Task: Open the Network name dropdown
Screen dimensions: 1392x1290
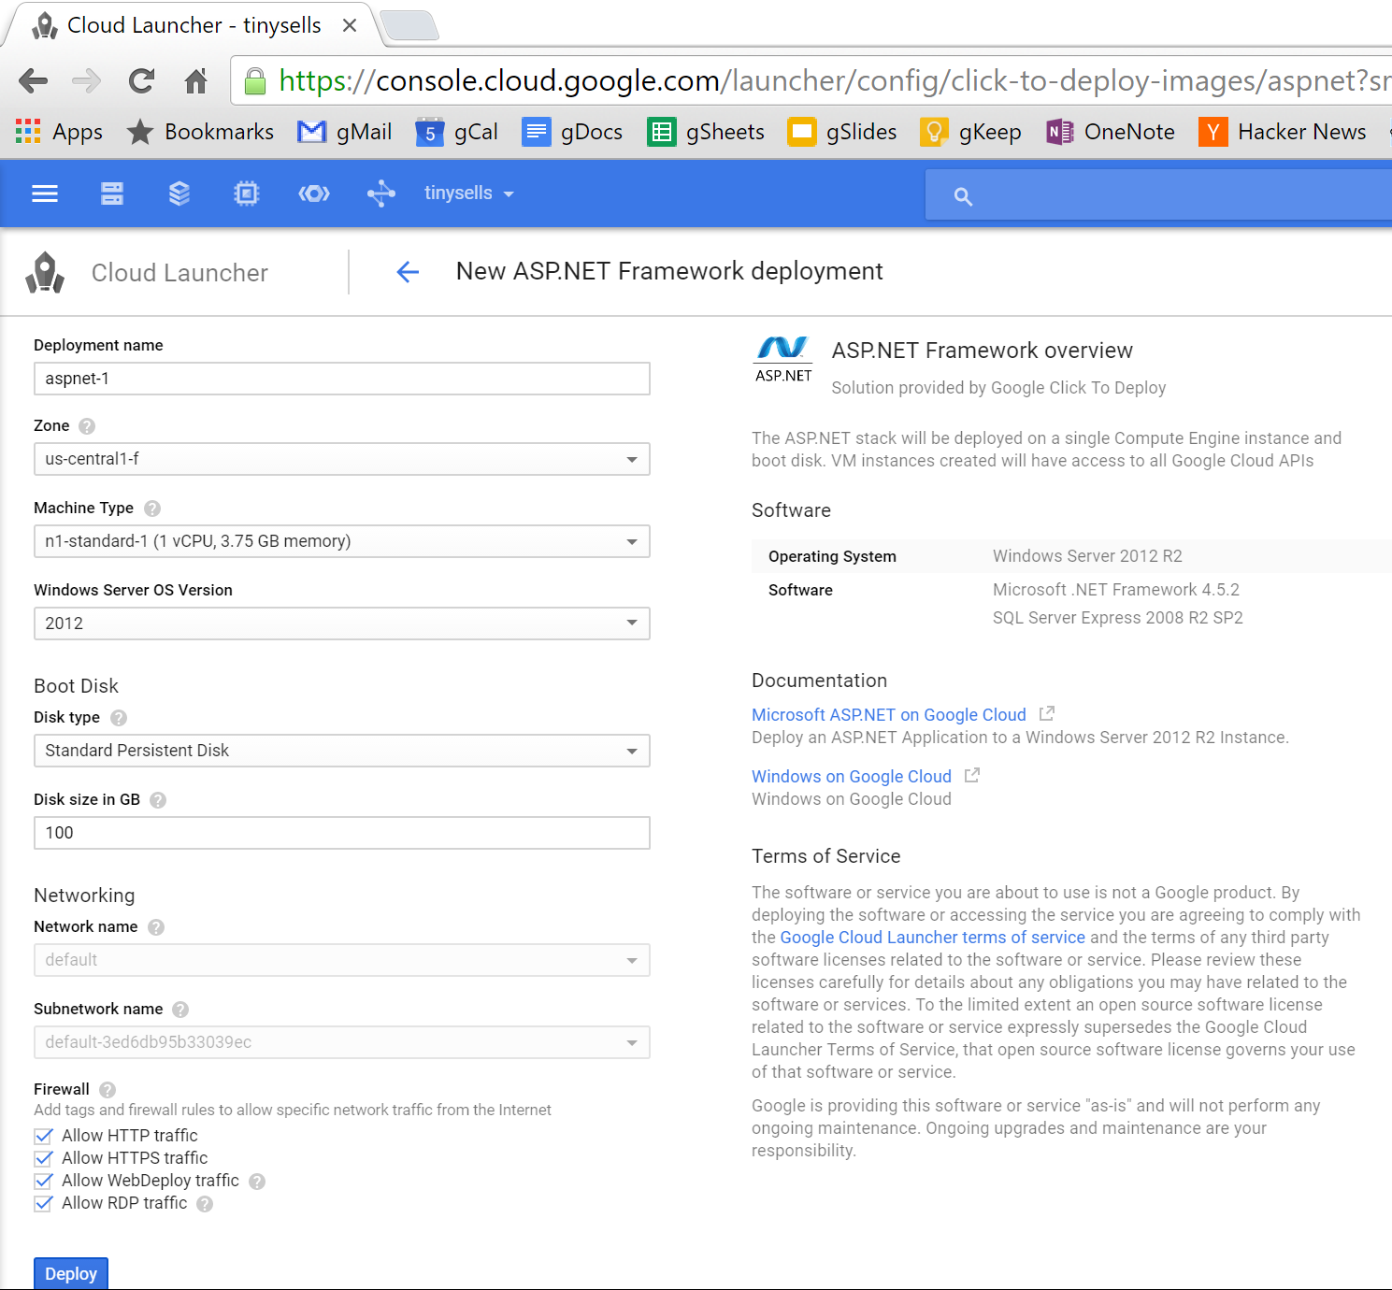Action: (342, 960)
